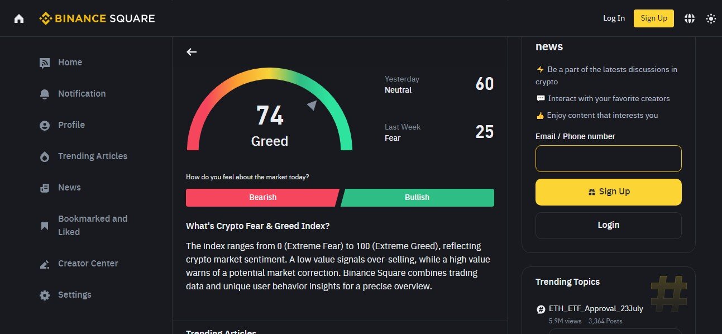The width and height of the screenshot is (722, 334).
Task: Click the Settings gear icon
Action: (45, 295)
